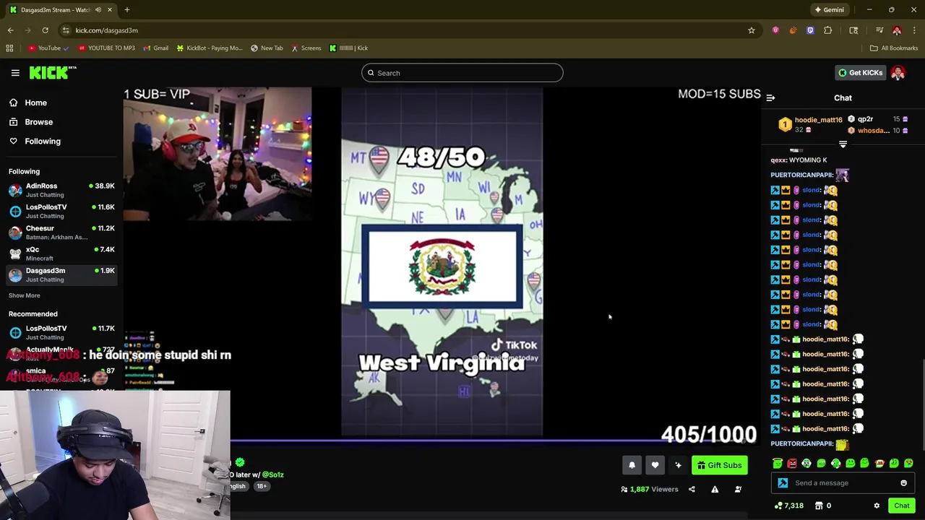Screen dimensions: 925x520
Task: Click qexx username in chat
Action: click(778, 160)
